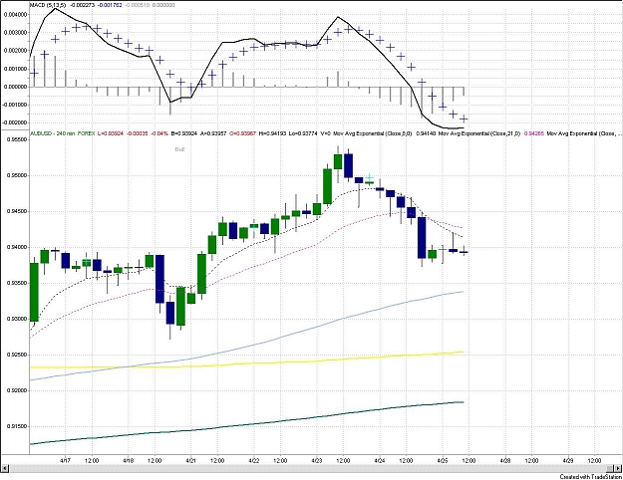Click the 4/18 date on time axis
The image size is (623, 480).
[x=129, y=460]
